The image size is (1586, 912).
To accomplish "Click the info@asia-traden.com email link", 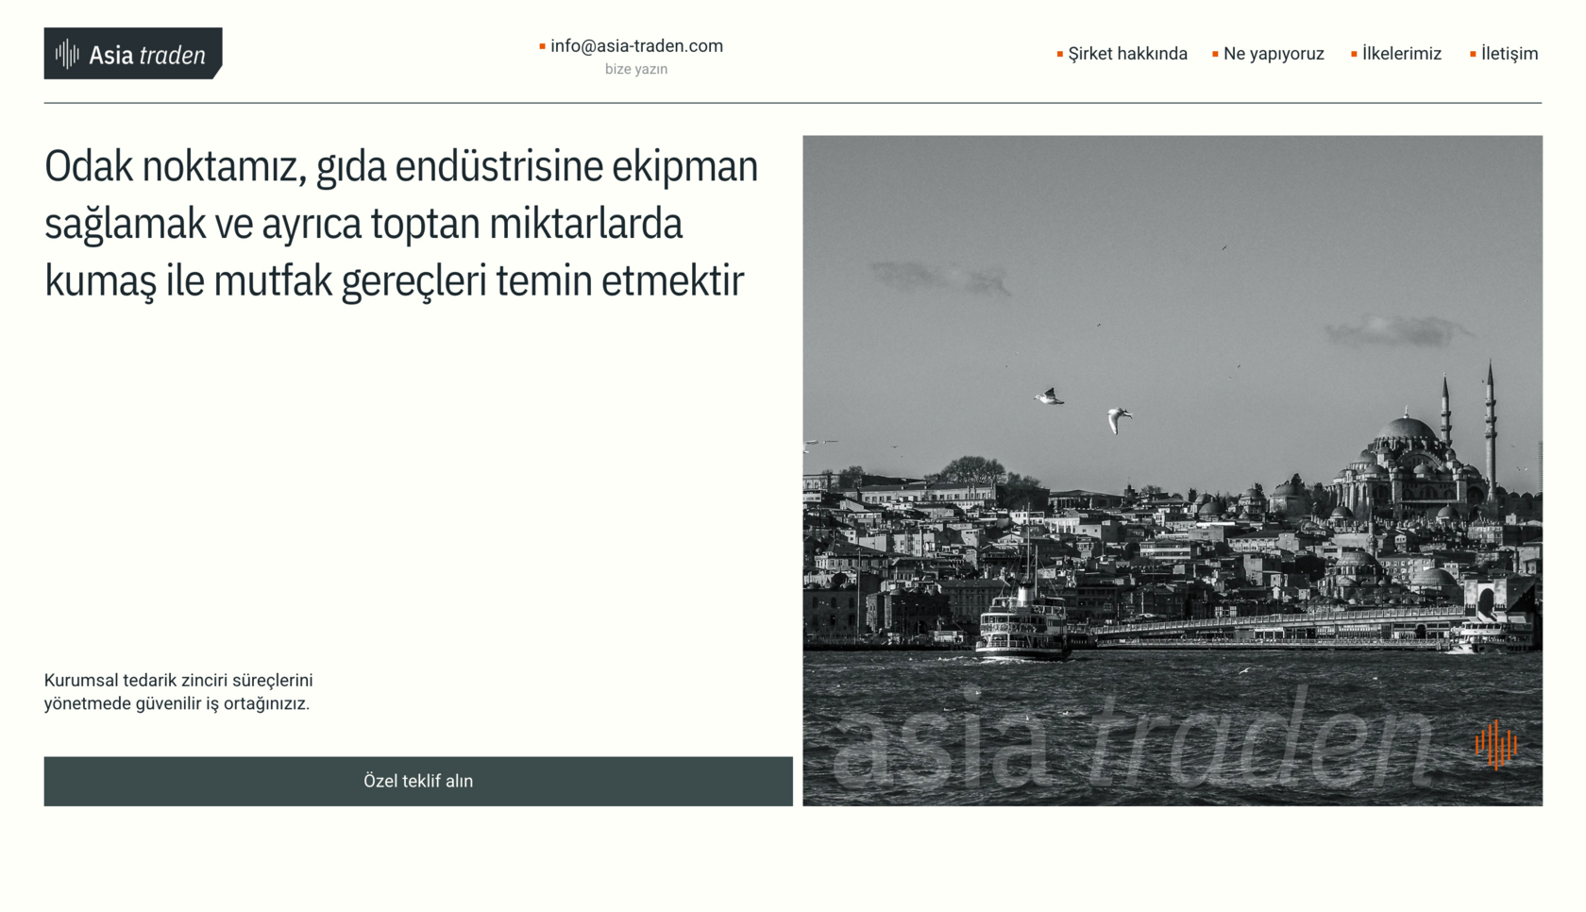I will tap(636, 46).
